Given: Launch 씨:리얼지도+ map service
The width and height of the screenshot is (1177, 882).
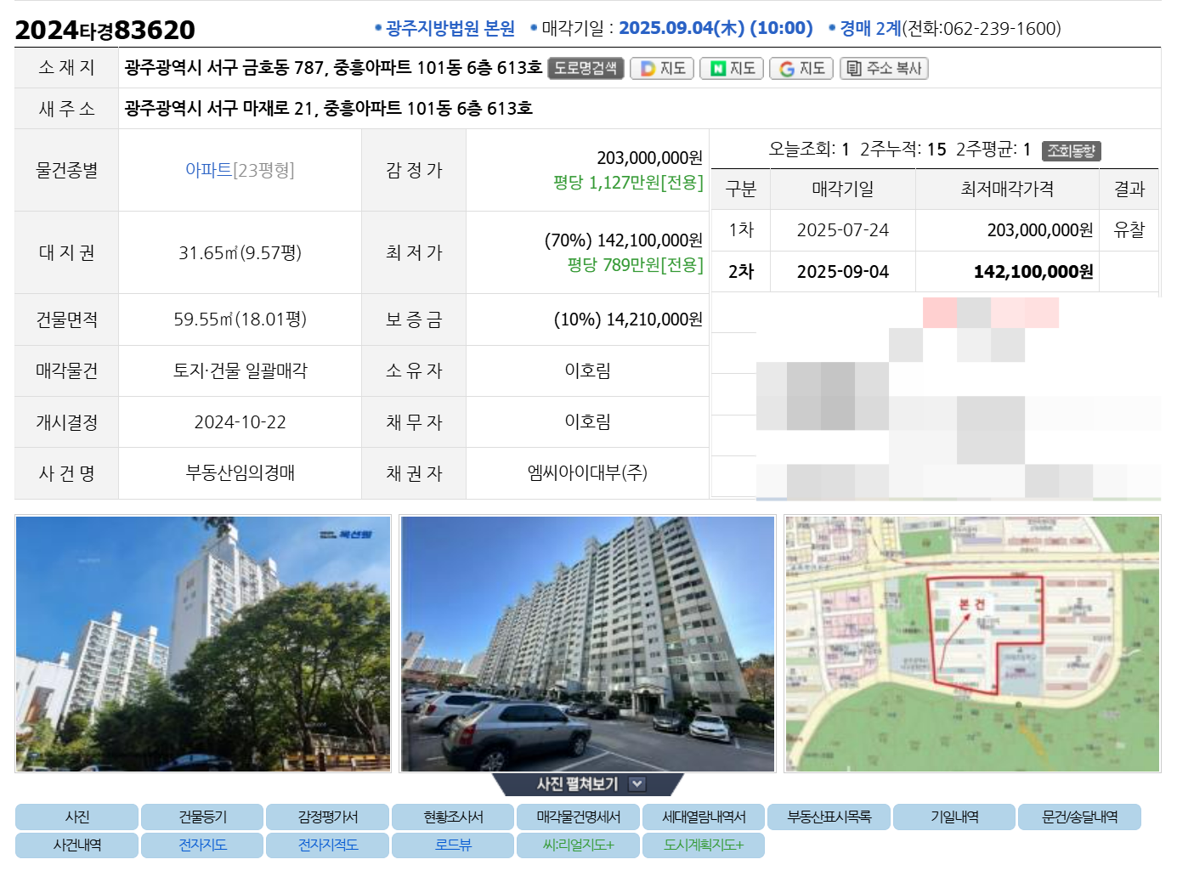Looking at the screenshot, I should 578,845.
